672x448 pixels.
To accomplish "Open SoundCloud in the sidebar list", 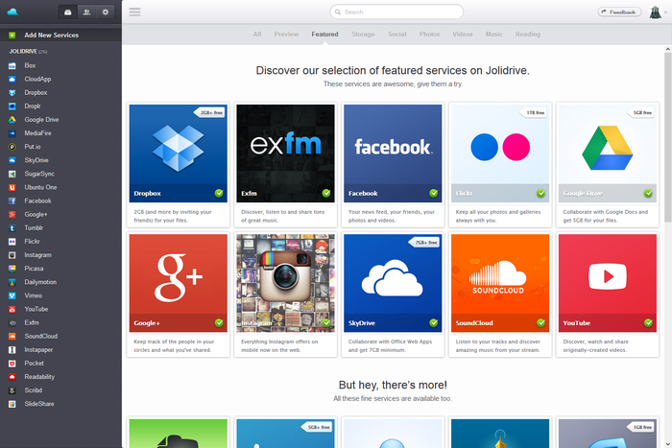I will [40, 336].
